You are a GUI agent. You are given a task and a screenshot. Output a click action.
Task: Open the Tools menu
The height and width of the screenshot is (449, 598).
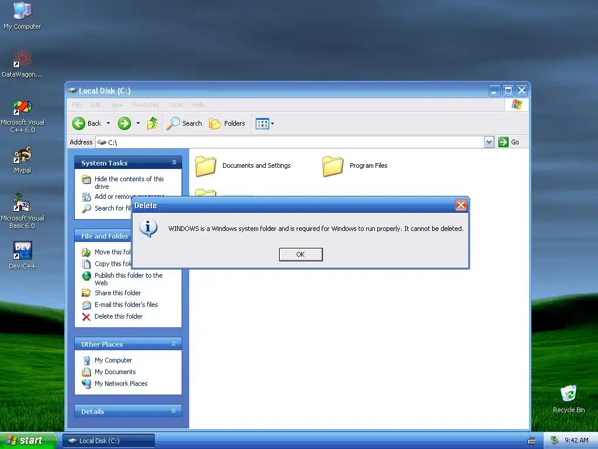tap(176, 105)
